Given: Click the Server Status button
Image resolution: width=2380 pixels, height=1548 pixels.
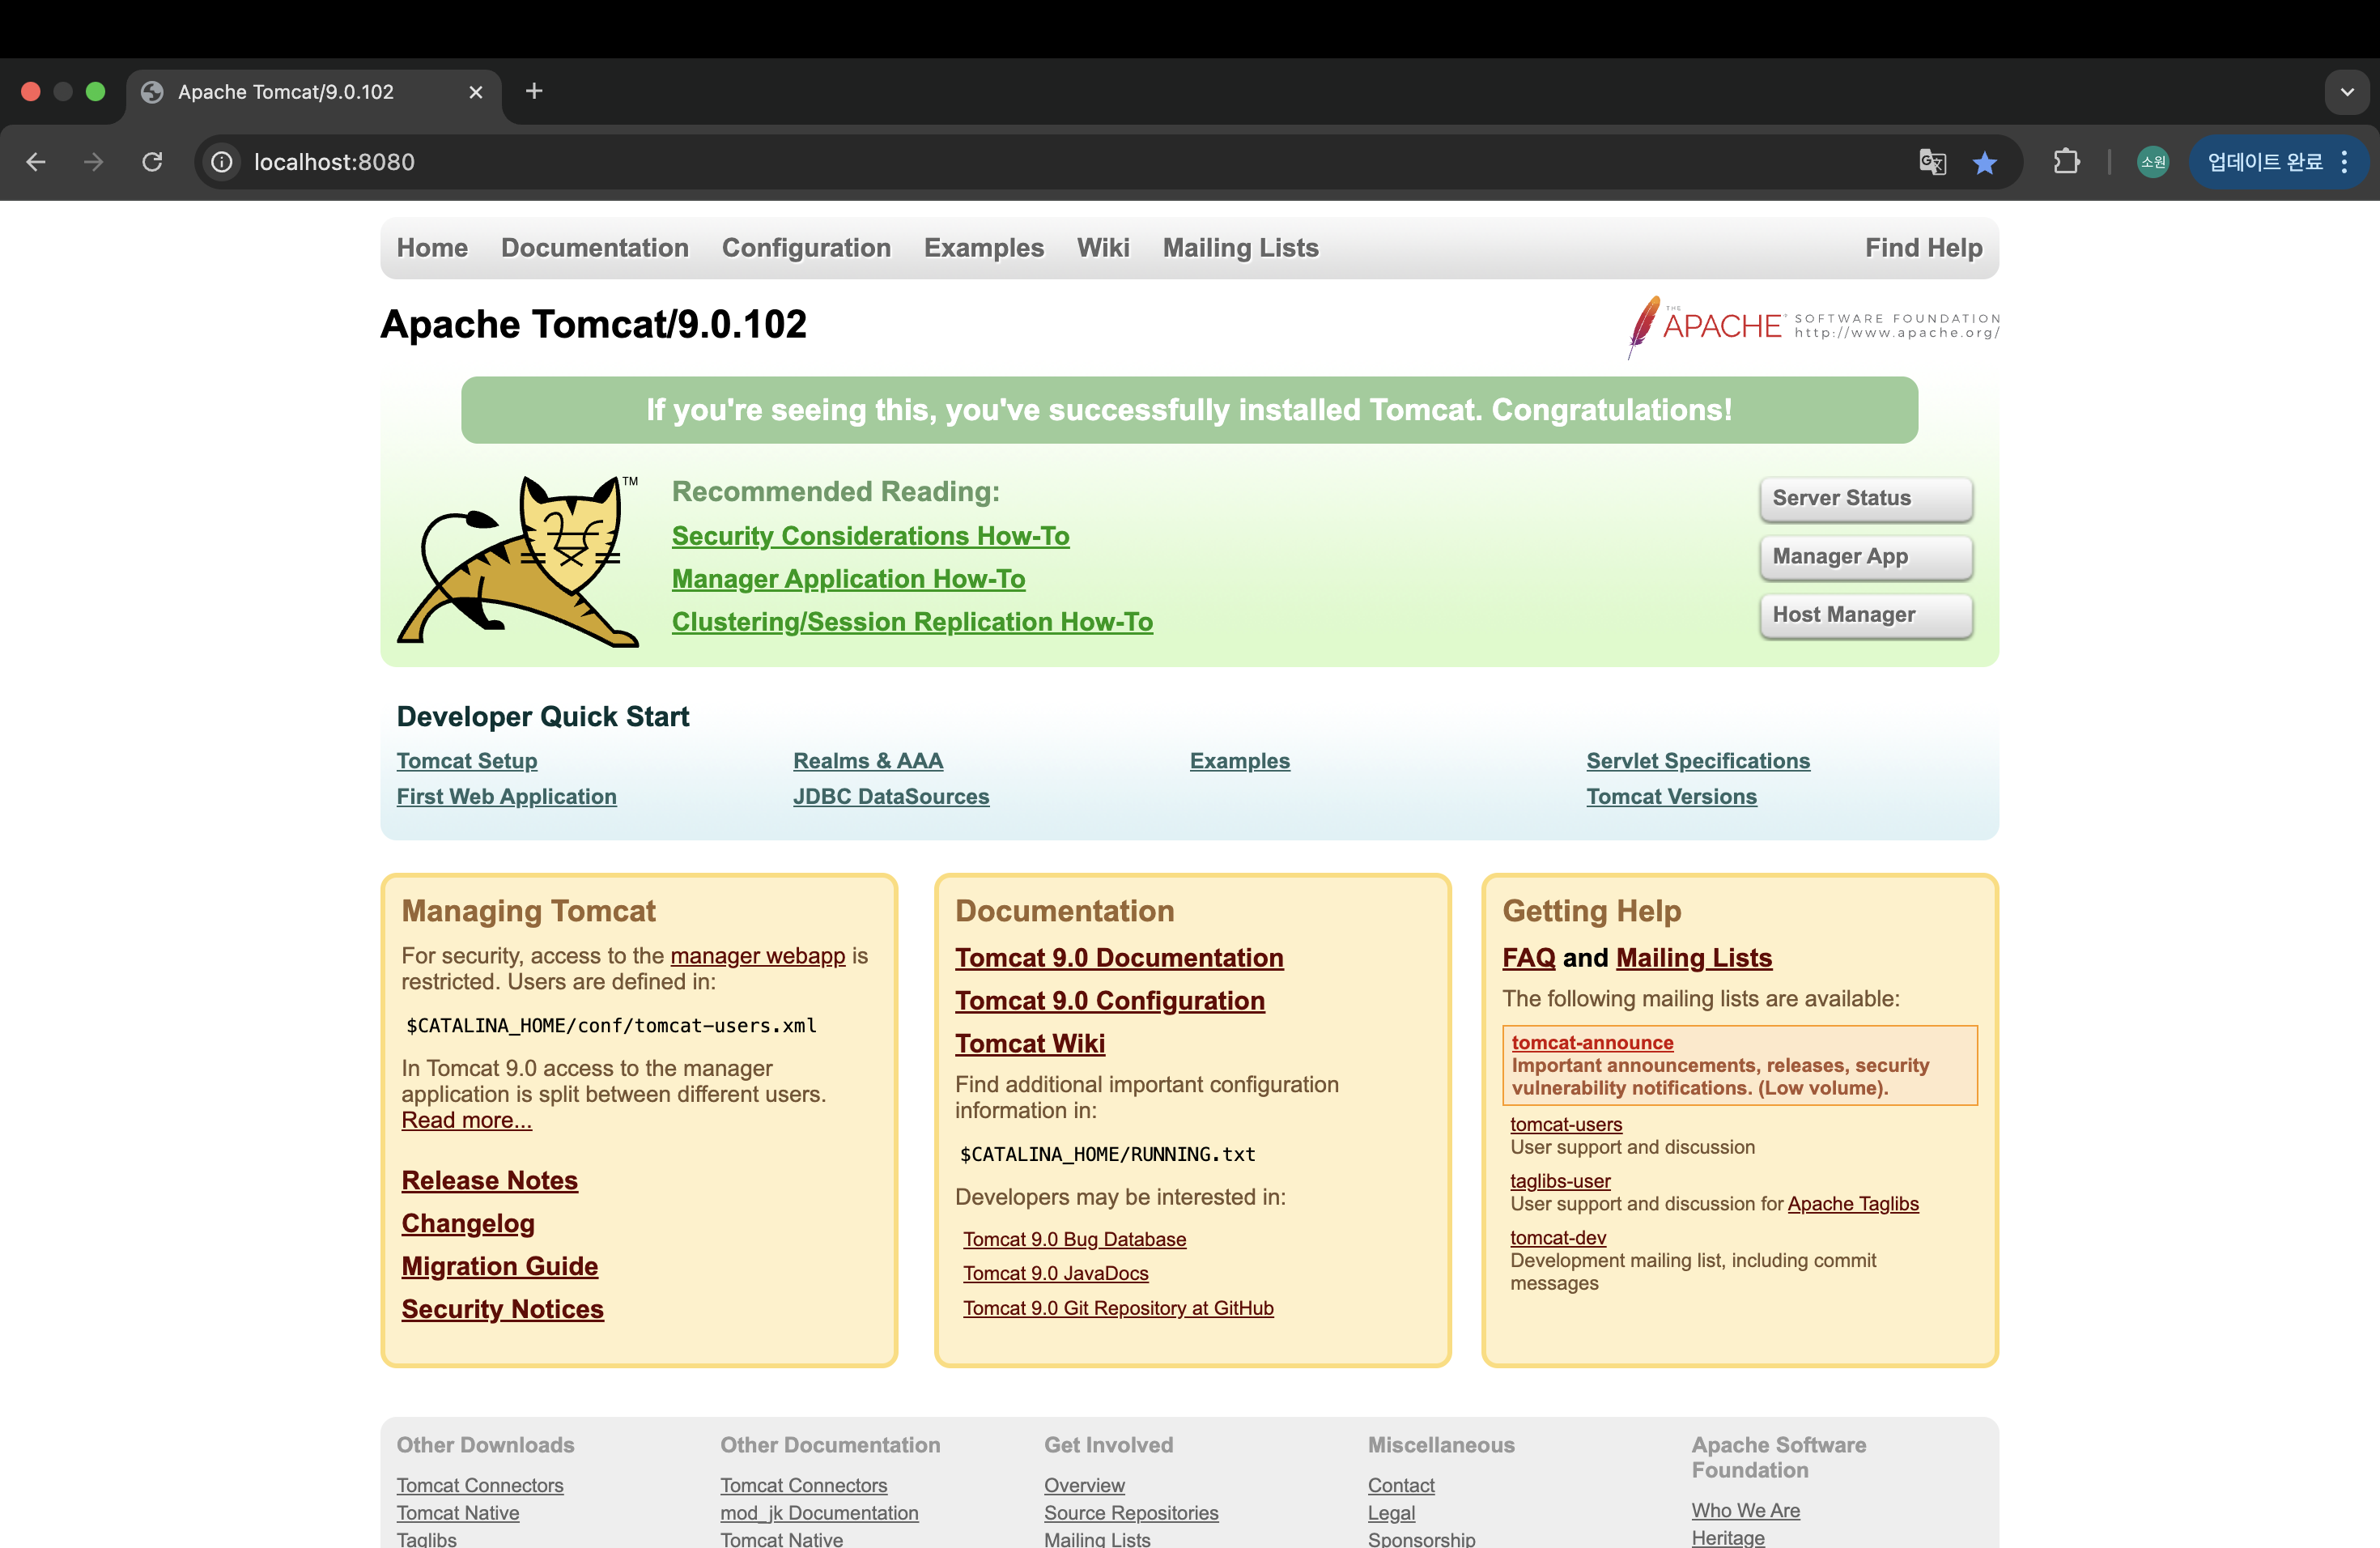Looking at the screenshot, I should pyautogui.click(x=1866, y=498).
